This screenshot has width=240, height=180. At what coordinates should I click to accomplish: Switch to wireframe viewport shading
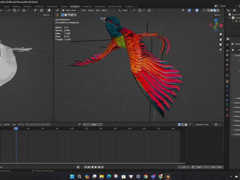[x=208, y=10]
